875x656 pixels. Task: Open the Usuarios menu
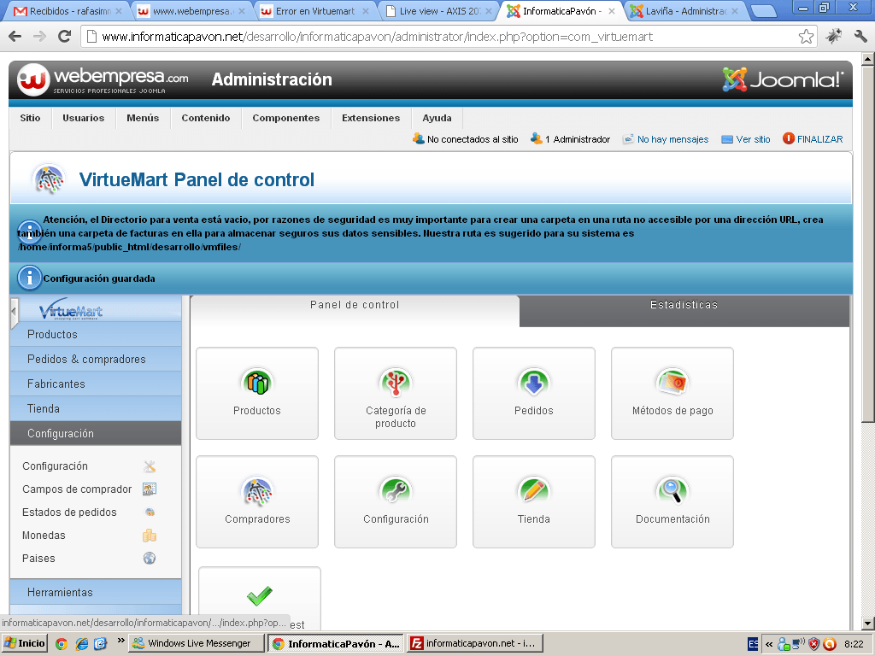point(84,118)
